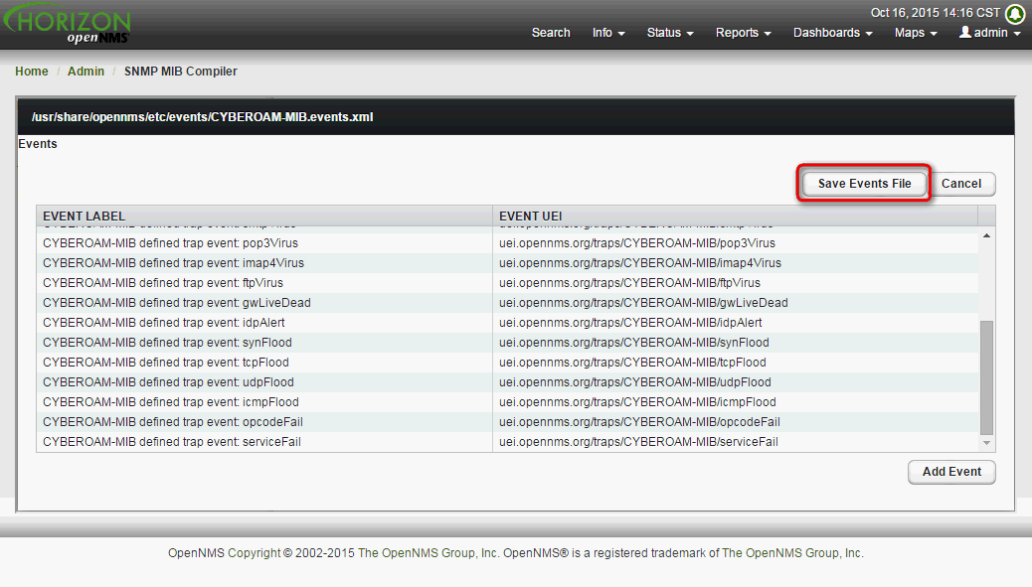Click the Events section label
Viewport: 1032px width, 587px height.
tap(38, 144)
